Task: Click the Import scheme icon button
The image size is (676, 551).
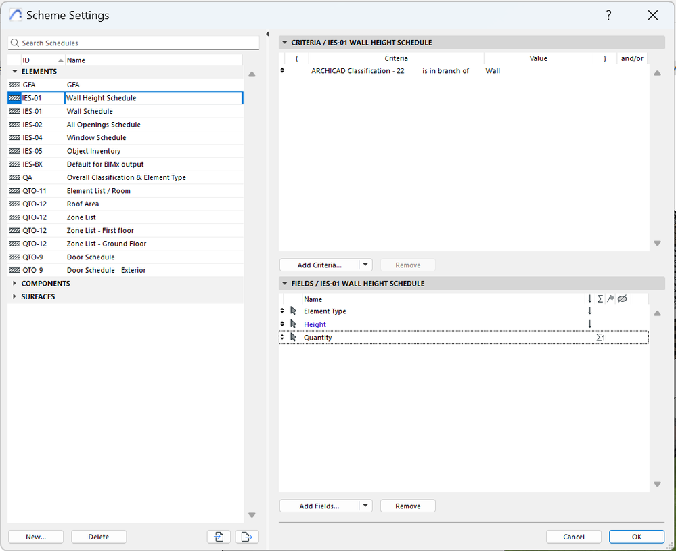Action: tap(219, 537)
